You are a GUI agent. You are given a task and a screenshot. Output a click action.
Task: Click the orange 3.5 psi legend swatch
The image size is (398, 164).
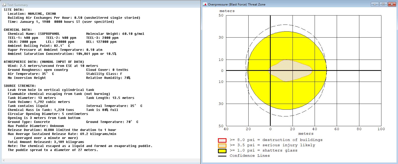coord(222,145)
